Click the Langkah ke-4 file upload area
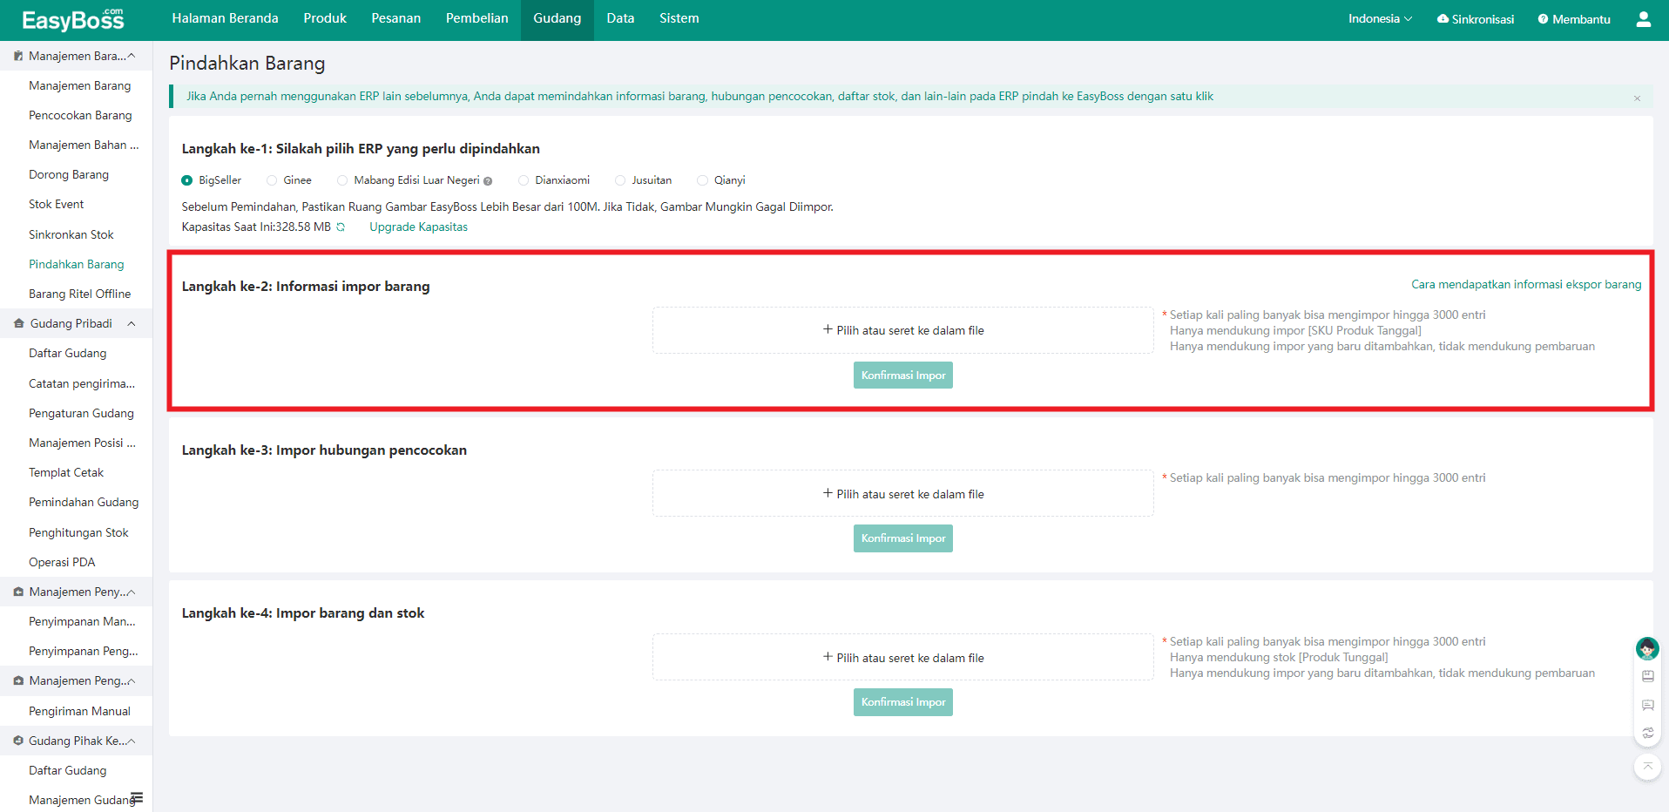The width and height of the screenshot is (1669, 812). pos(903,657)
